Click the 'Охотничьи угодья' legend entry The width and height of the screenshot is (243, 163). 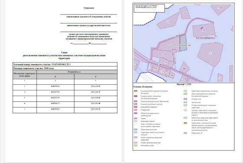[147, 146]
